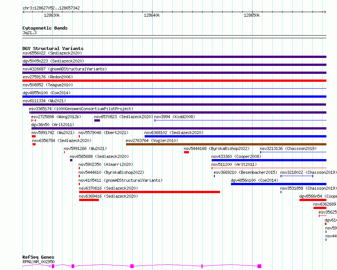Select nsv3218022 (Chaisson2019) label
The width and height of the screenshot is (337, 270).
point(309,172)
